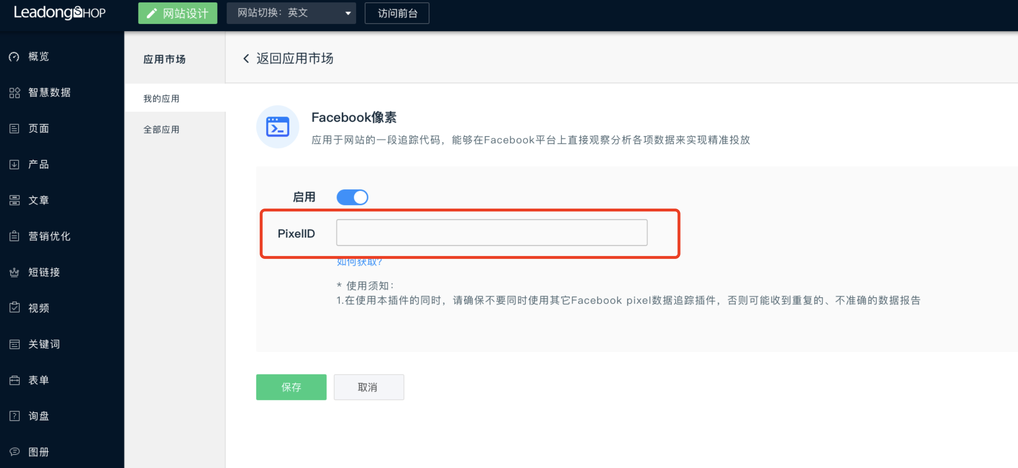Select the 智慧数据 smart data icon

[14, 93]
